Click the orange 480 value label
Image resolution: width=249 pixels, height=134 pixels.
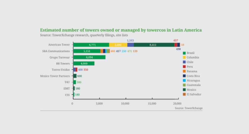(113, 51)
